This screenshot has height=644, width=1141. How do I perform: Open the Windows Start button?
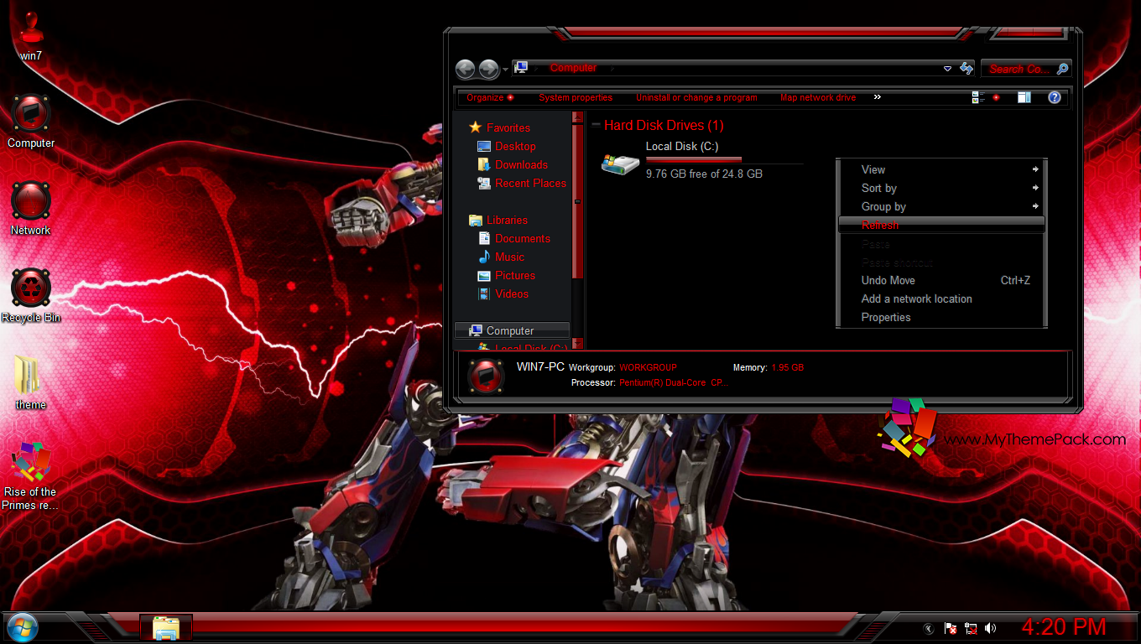[x=21, y=627]
